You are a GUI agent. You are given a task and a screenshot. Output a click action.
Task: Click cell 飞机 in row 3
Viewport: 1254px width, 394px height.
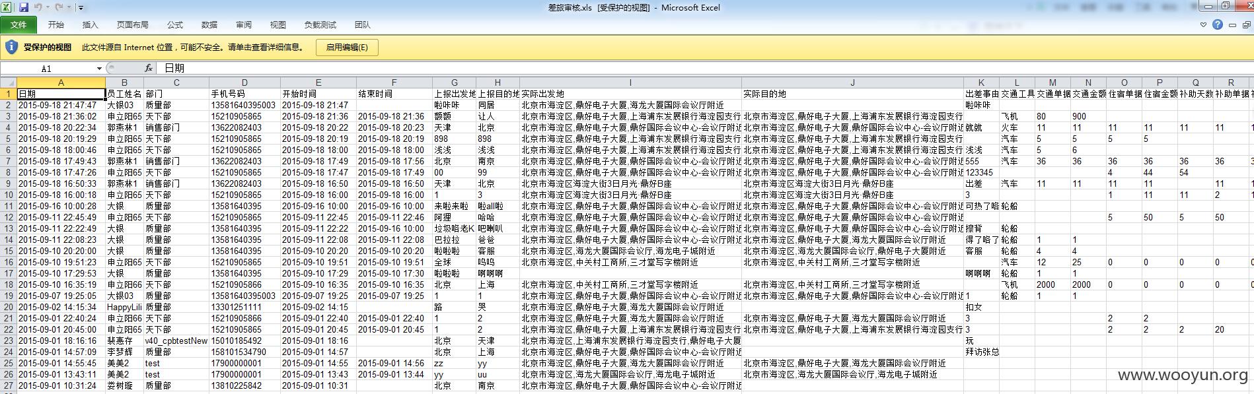1017,116
